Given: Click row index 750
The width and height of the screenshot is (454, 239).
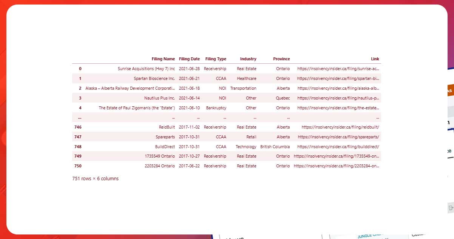Looking at the screenshot, I should [78, 166].
